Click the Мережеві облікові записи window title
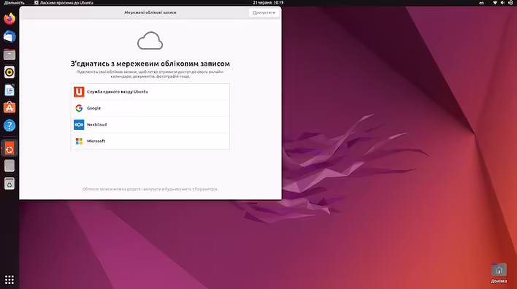 (x=150, y=12)
